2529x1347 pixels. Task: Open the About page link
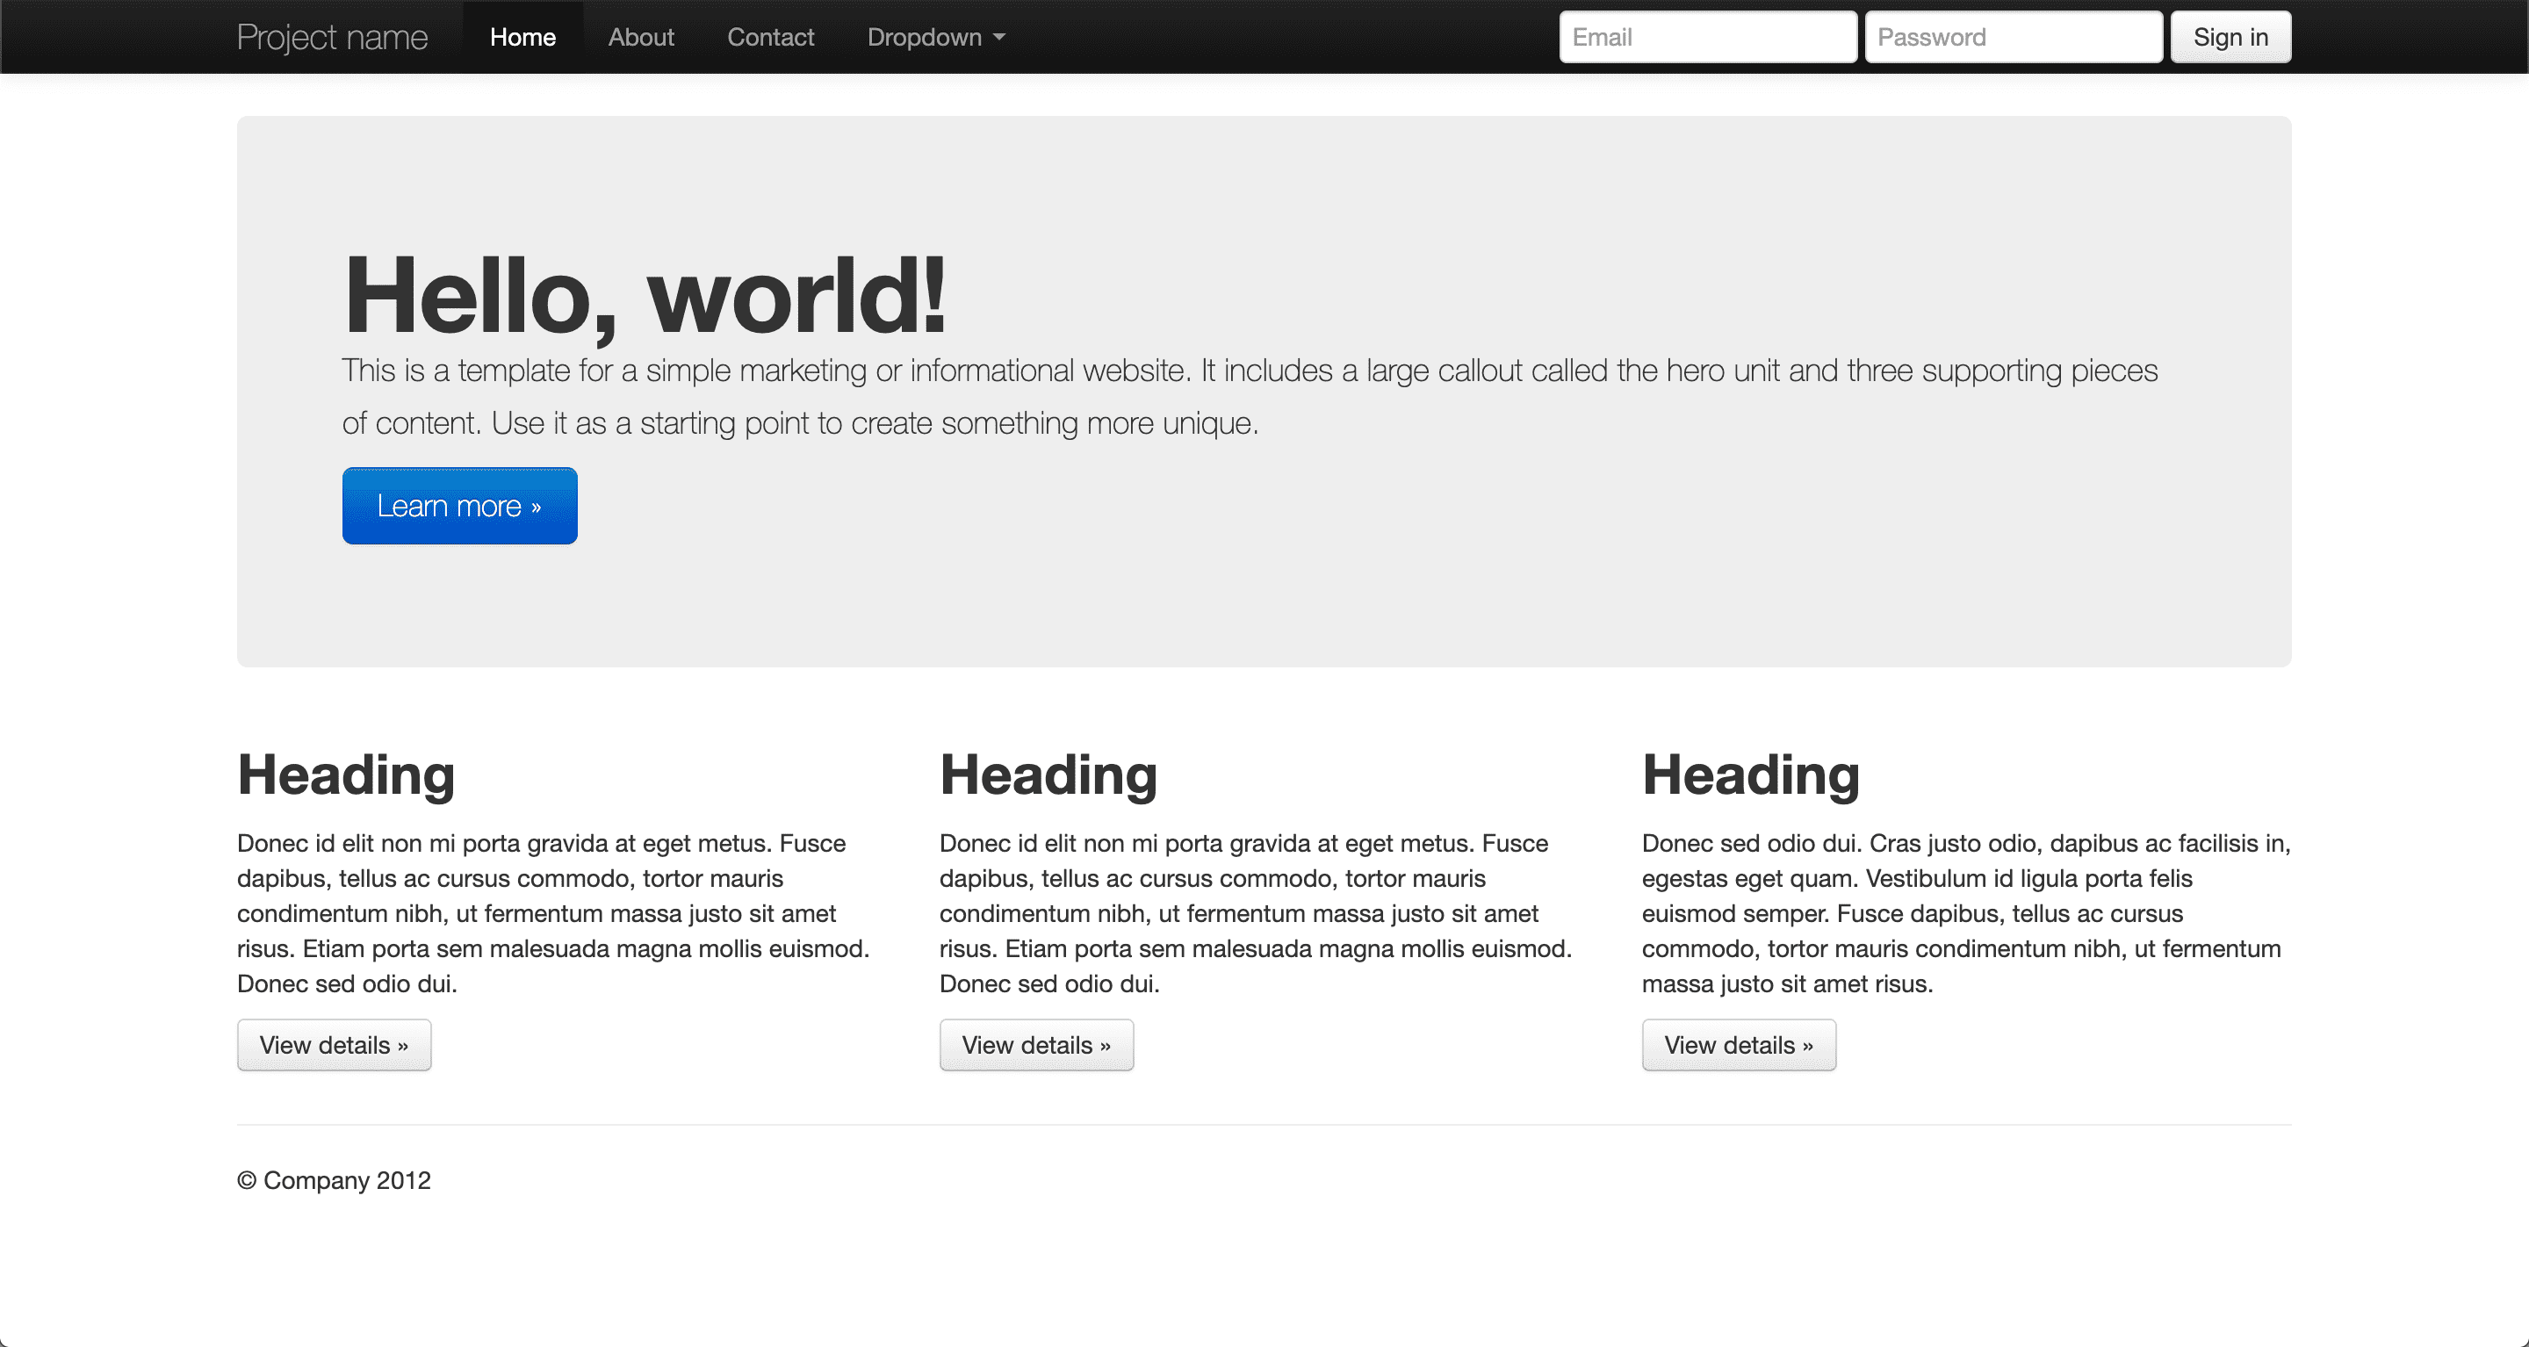pyautogui.click(x=640, y=37)
